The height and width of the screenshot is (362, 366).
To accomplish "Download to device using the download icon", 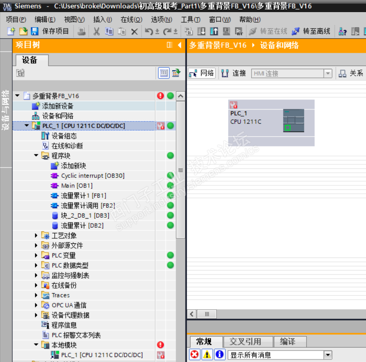I will coord(201,31).
